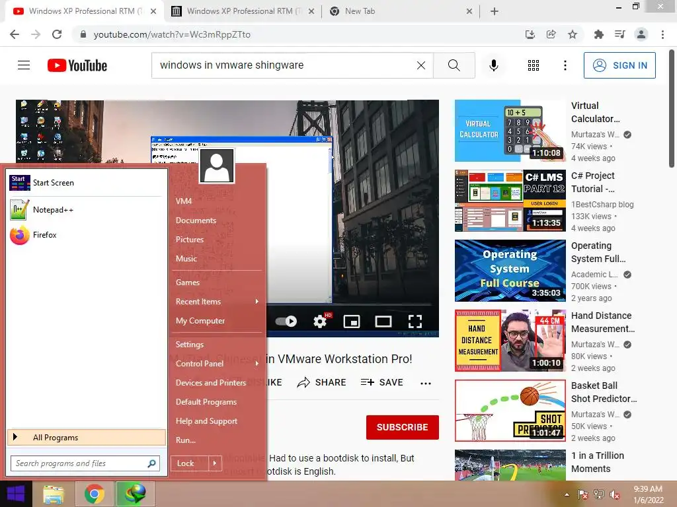Screen dimensions: 677x507
Task: Go back in Chrome
Action: pos(15,34)
